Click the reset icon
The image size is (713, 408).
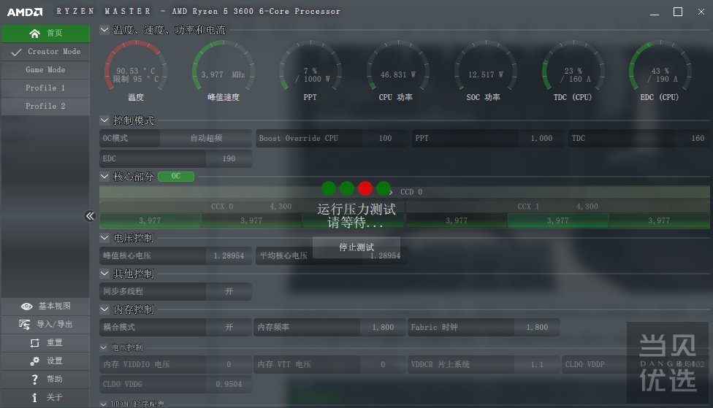[34, 342]
